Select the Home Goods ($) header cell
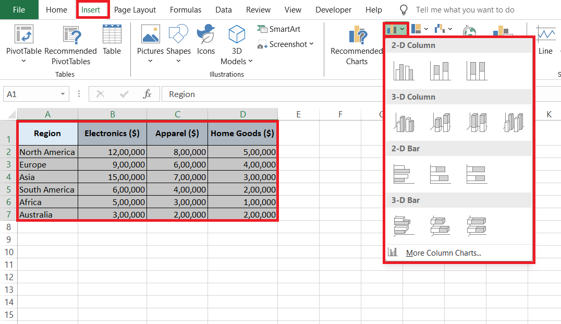 242,133
